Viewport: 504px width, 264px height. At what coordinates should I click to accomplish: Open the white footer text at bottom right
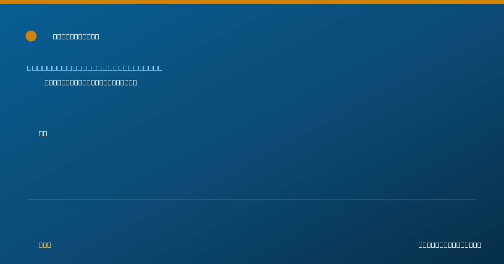point(450,245)
